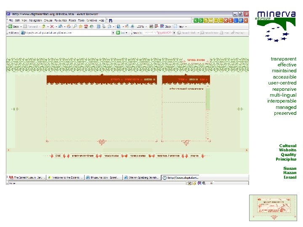This screenshot has height=227, width=303.
Task: Click the Block button label
Action: click(168, 26)
